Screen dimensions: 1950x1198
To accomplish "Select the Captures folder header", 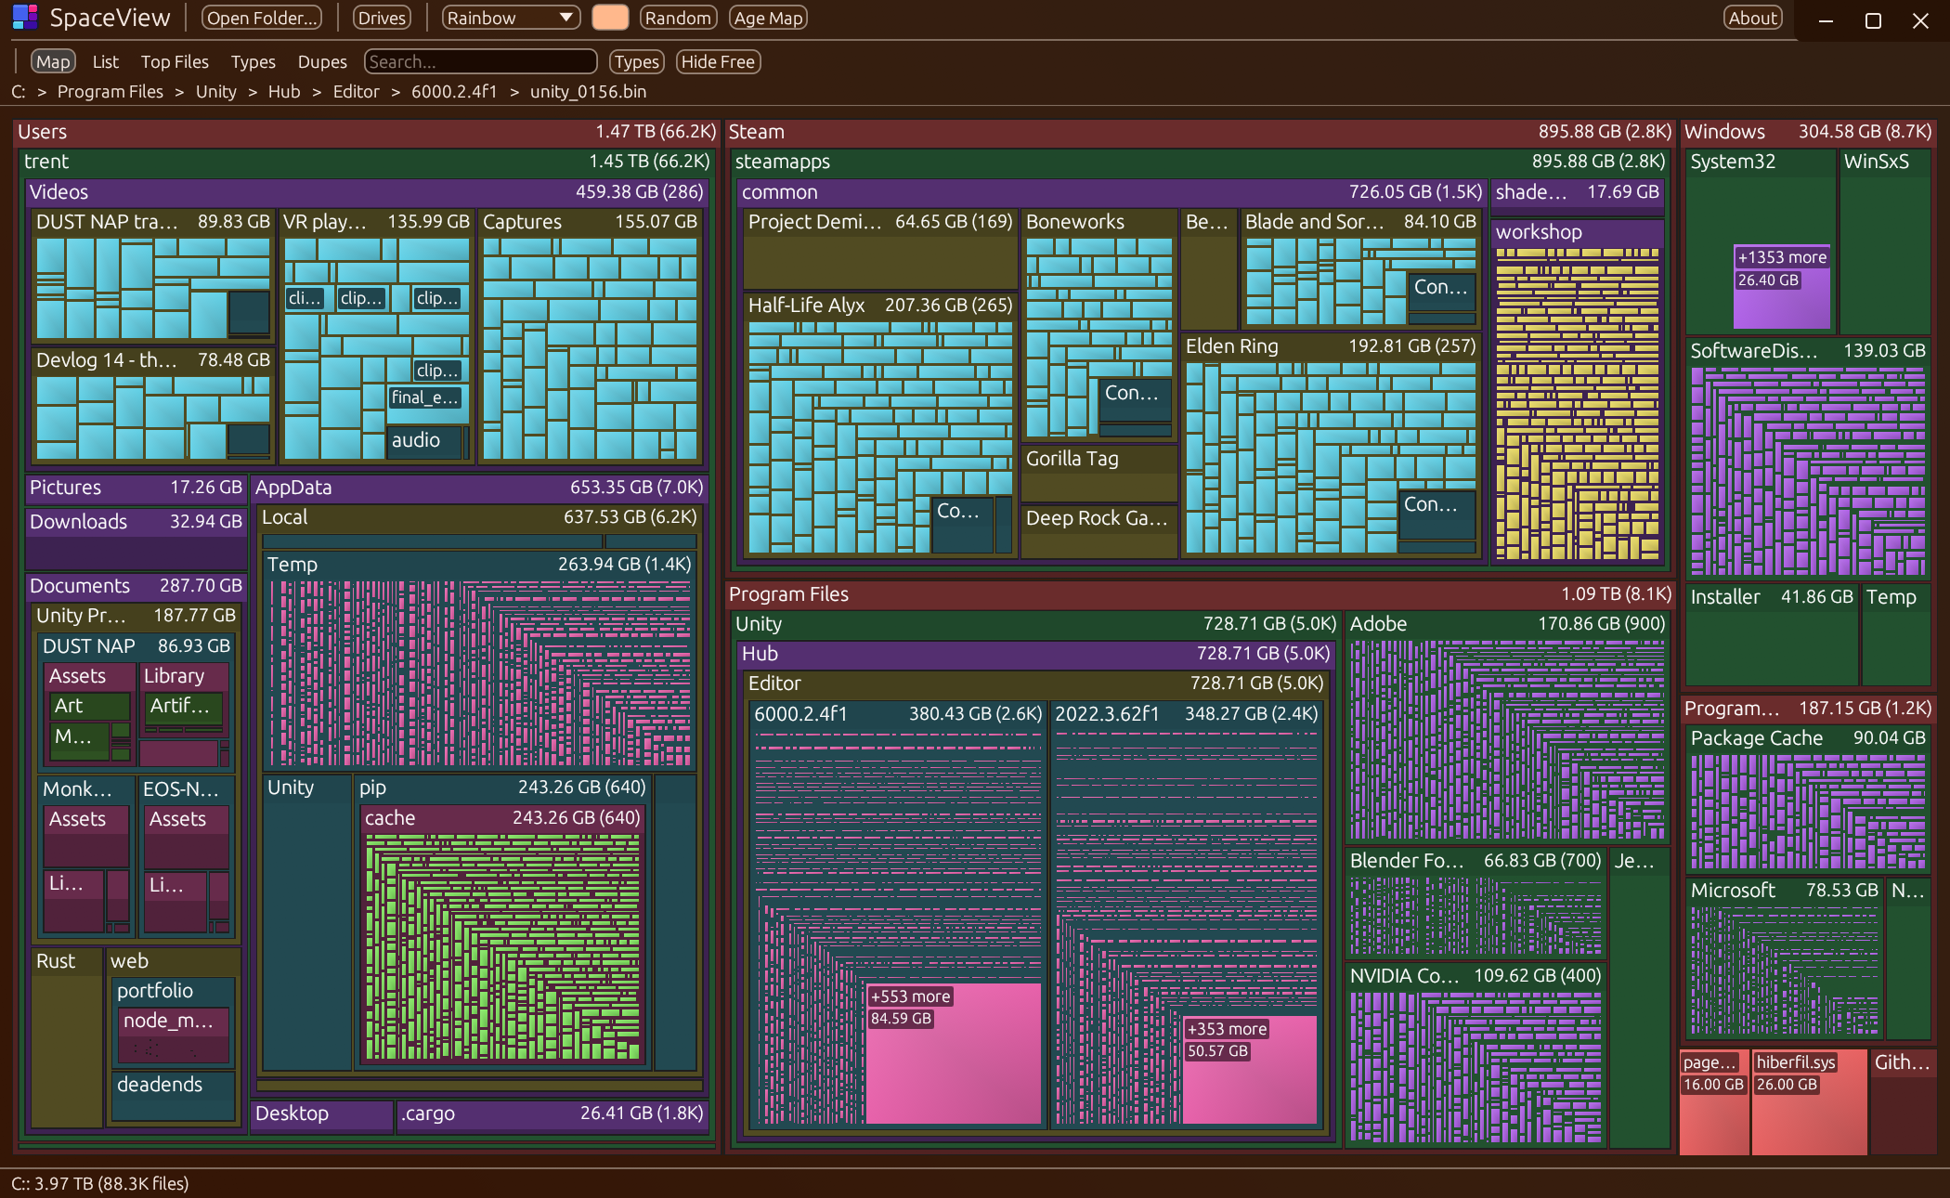I will click(x=590, y=221).
